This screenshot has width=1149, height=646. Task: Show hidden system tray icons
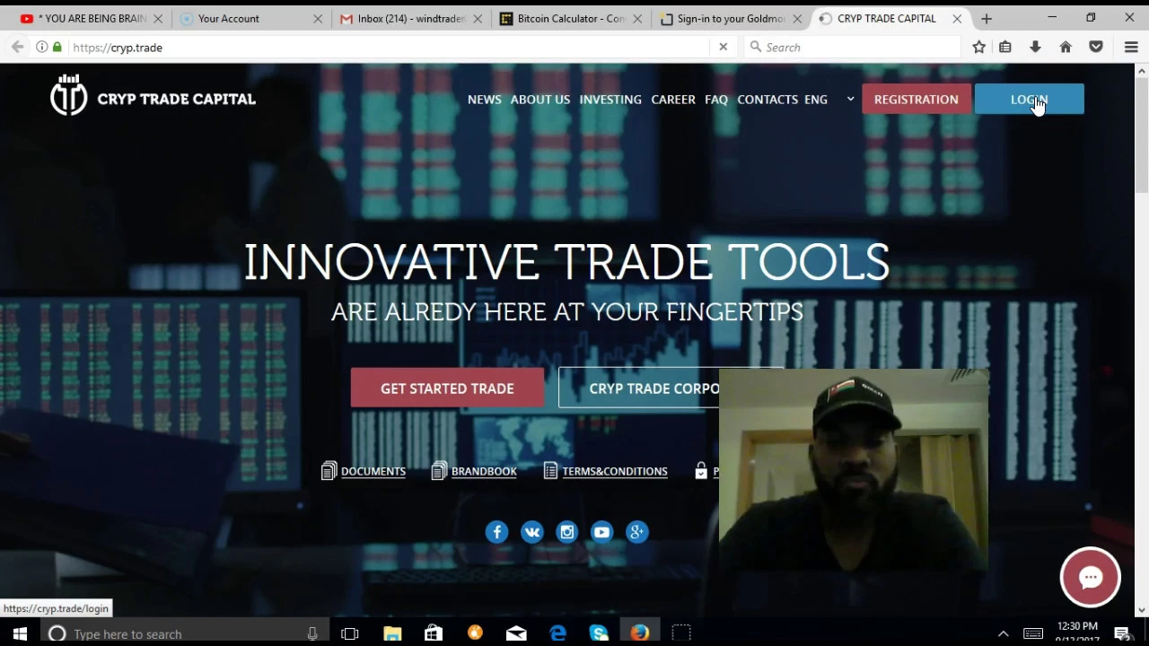[1003, 633]
